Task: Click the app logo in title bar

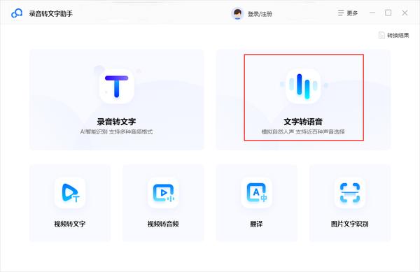Action: (x=17, y=13)
